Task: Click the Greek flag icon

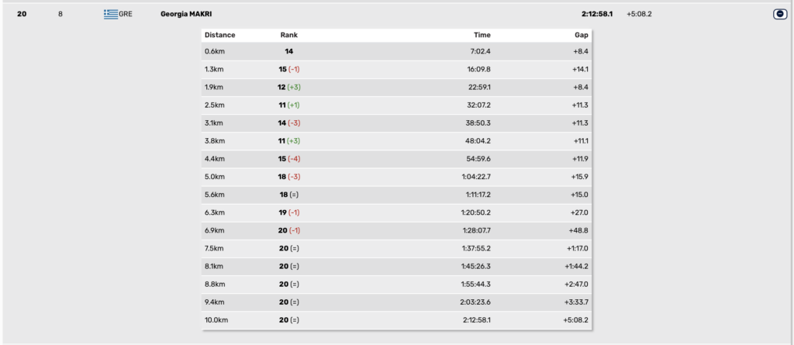Action: tap(111, 14)
